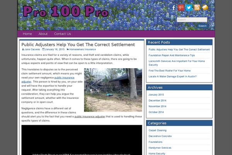Follow the first 'public insurance adjuster' link
Screen dimensions: 232x155
click(48, 80)
